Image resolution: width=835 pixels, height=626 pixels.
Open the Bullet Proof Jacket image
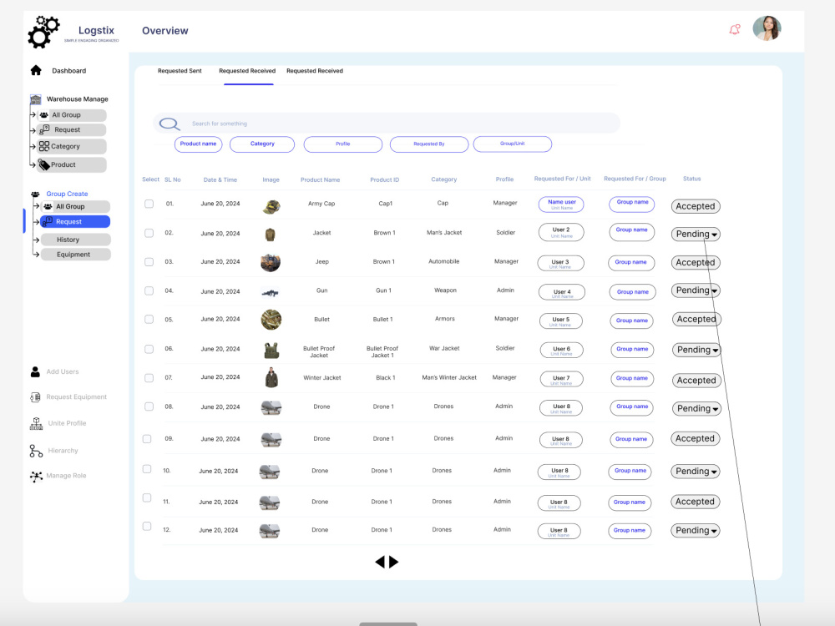(271, 351)
